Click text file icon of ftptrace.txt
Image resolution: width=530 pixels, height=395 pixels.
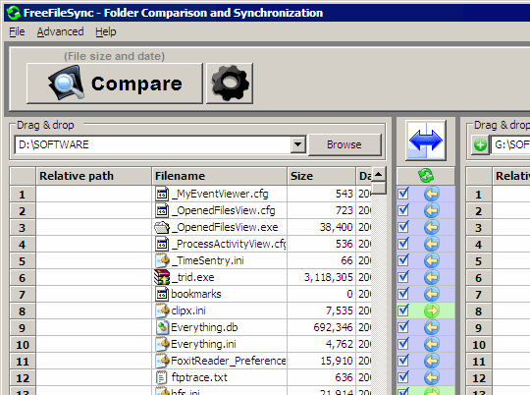pos(162,377)
